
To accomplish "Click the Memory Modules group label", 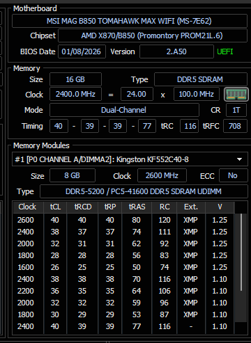I will point(41,145).
